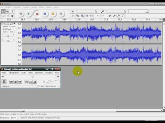Select the Multi-tool asterisk icon

(x=12, y=16)
